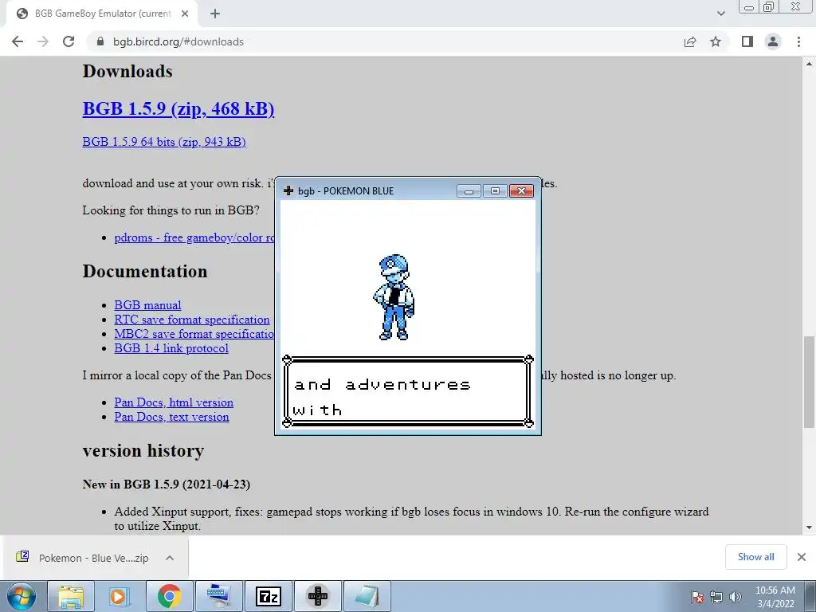Click the Show all downloads button
This screenshot has height=612, width=816.
755,557
